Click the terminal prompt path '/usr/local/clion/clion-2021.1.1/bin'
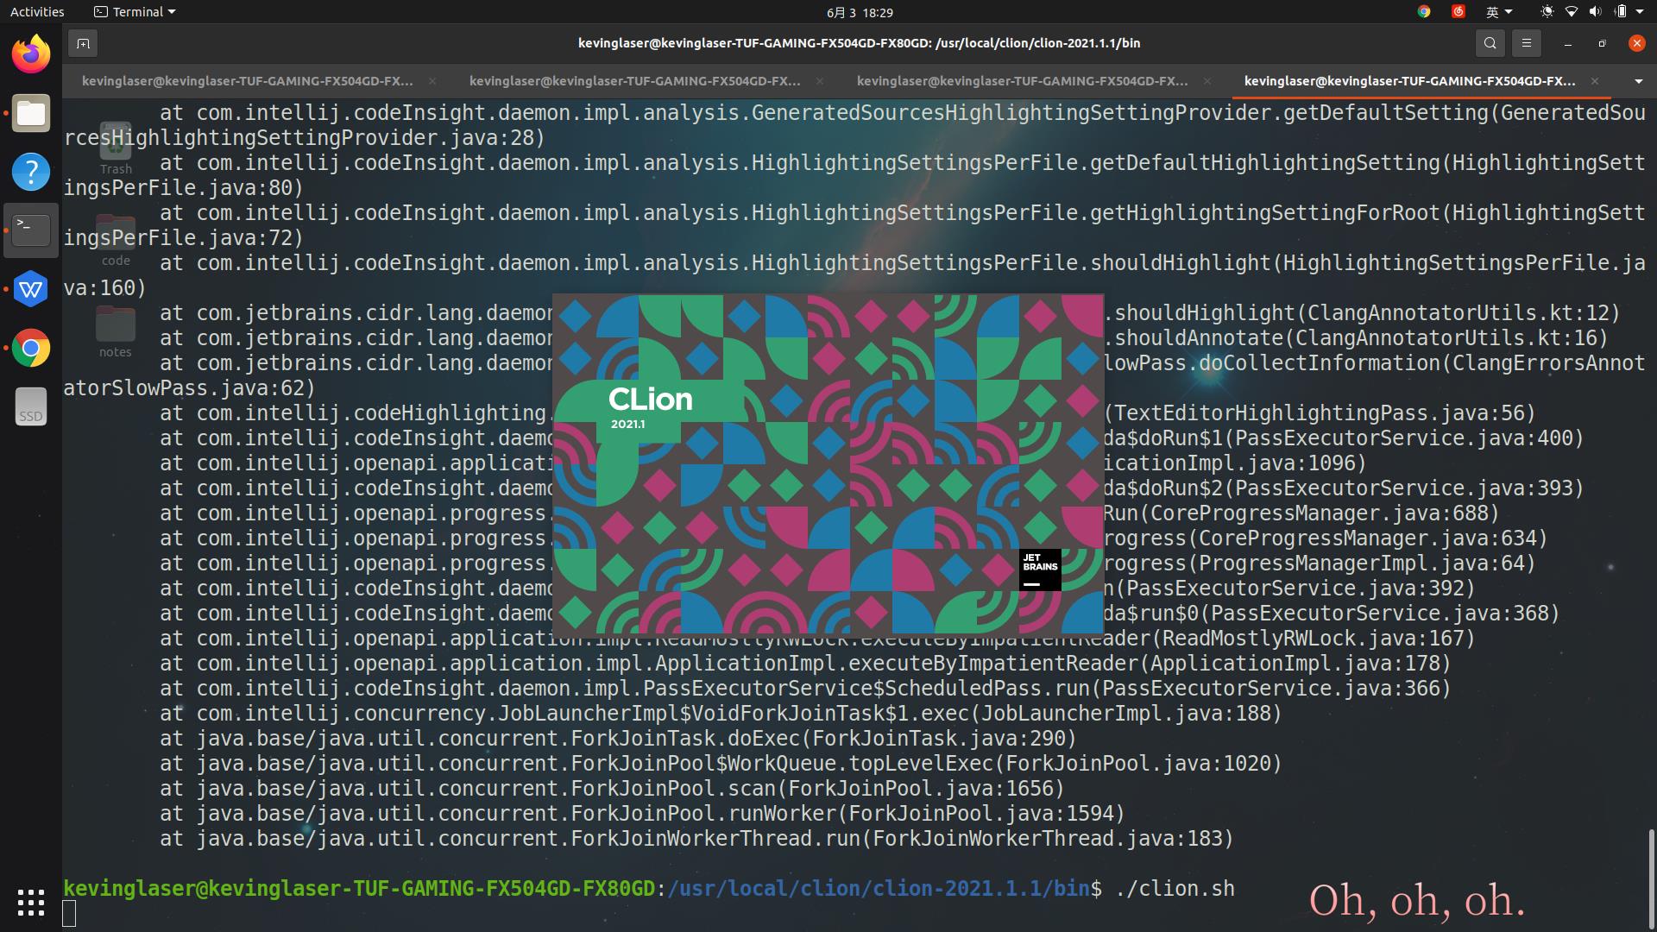This screenshot has height=932, width=1657. tap(879, 889)
